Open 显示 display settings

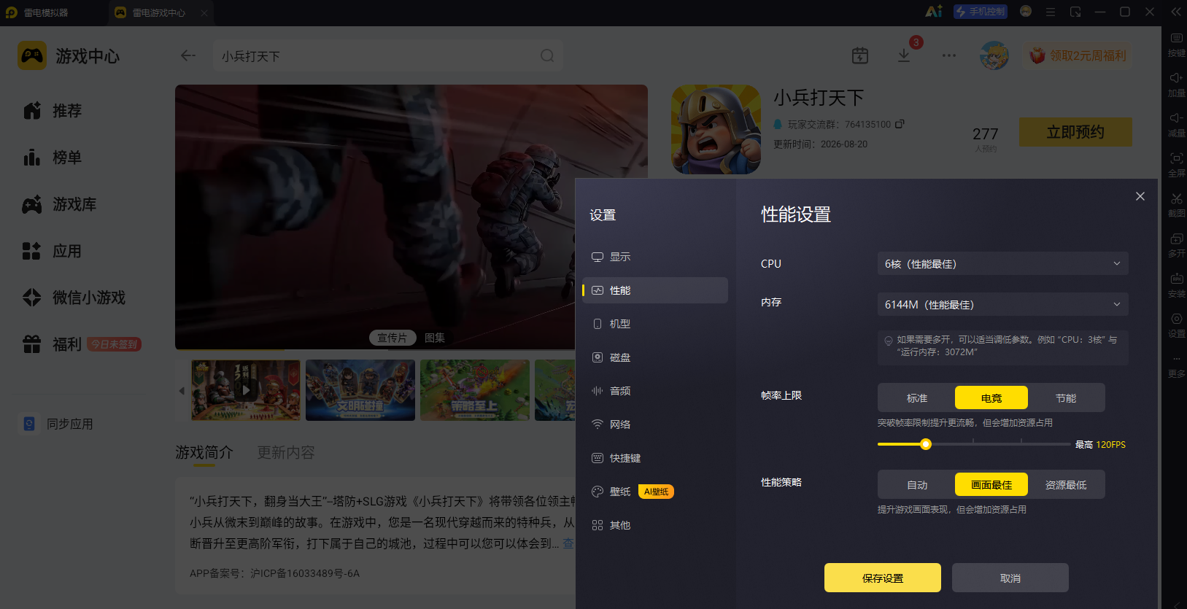[655, 257]
